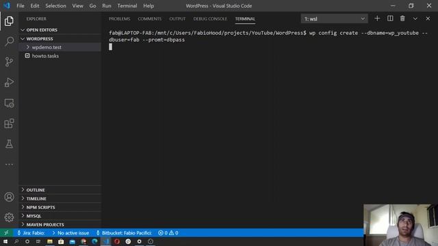Screen dimensions: 438x246
Task: Expand the wpdemo.test folder
Action: click(60, 47)
